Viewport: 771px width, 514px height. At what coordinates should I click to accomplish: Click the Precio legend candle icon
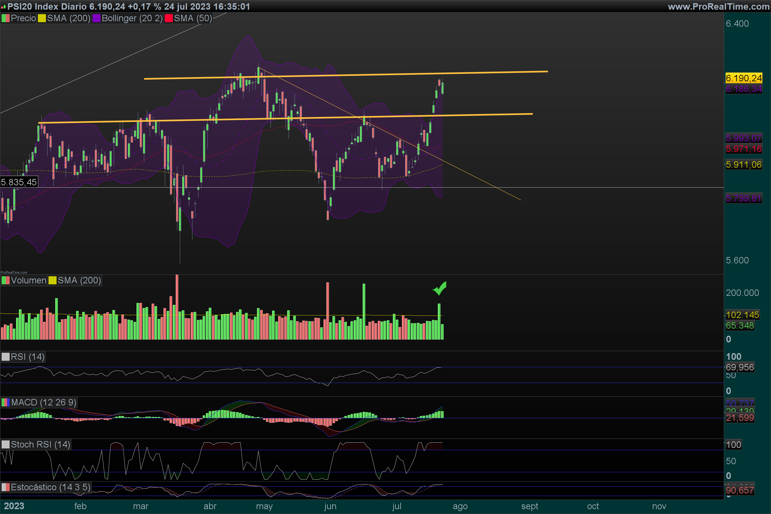5,18
